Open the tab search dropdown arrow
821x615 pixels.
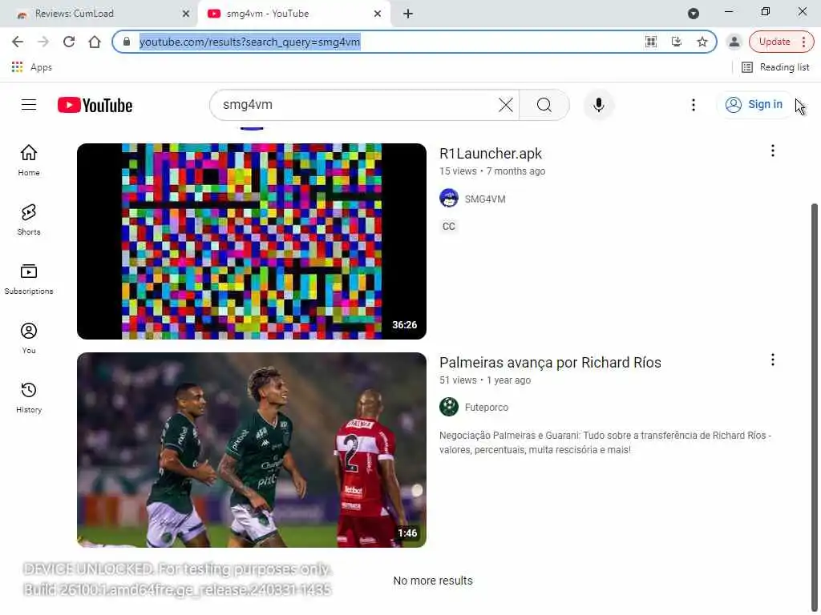click(x=694, y=14)
